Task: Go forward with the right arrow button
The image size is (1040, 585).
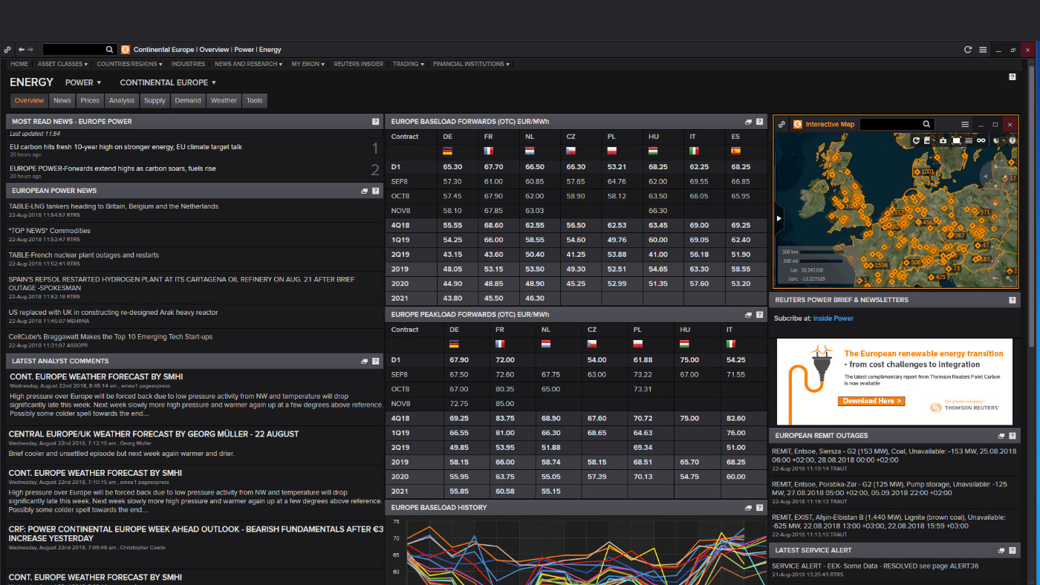Action: (30, 49)
